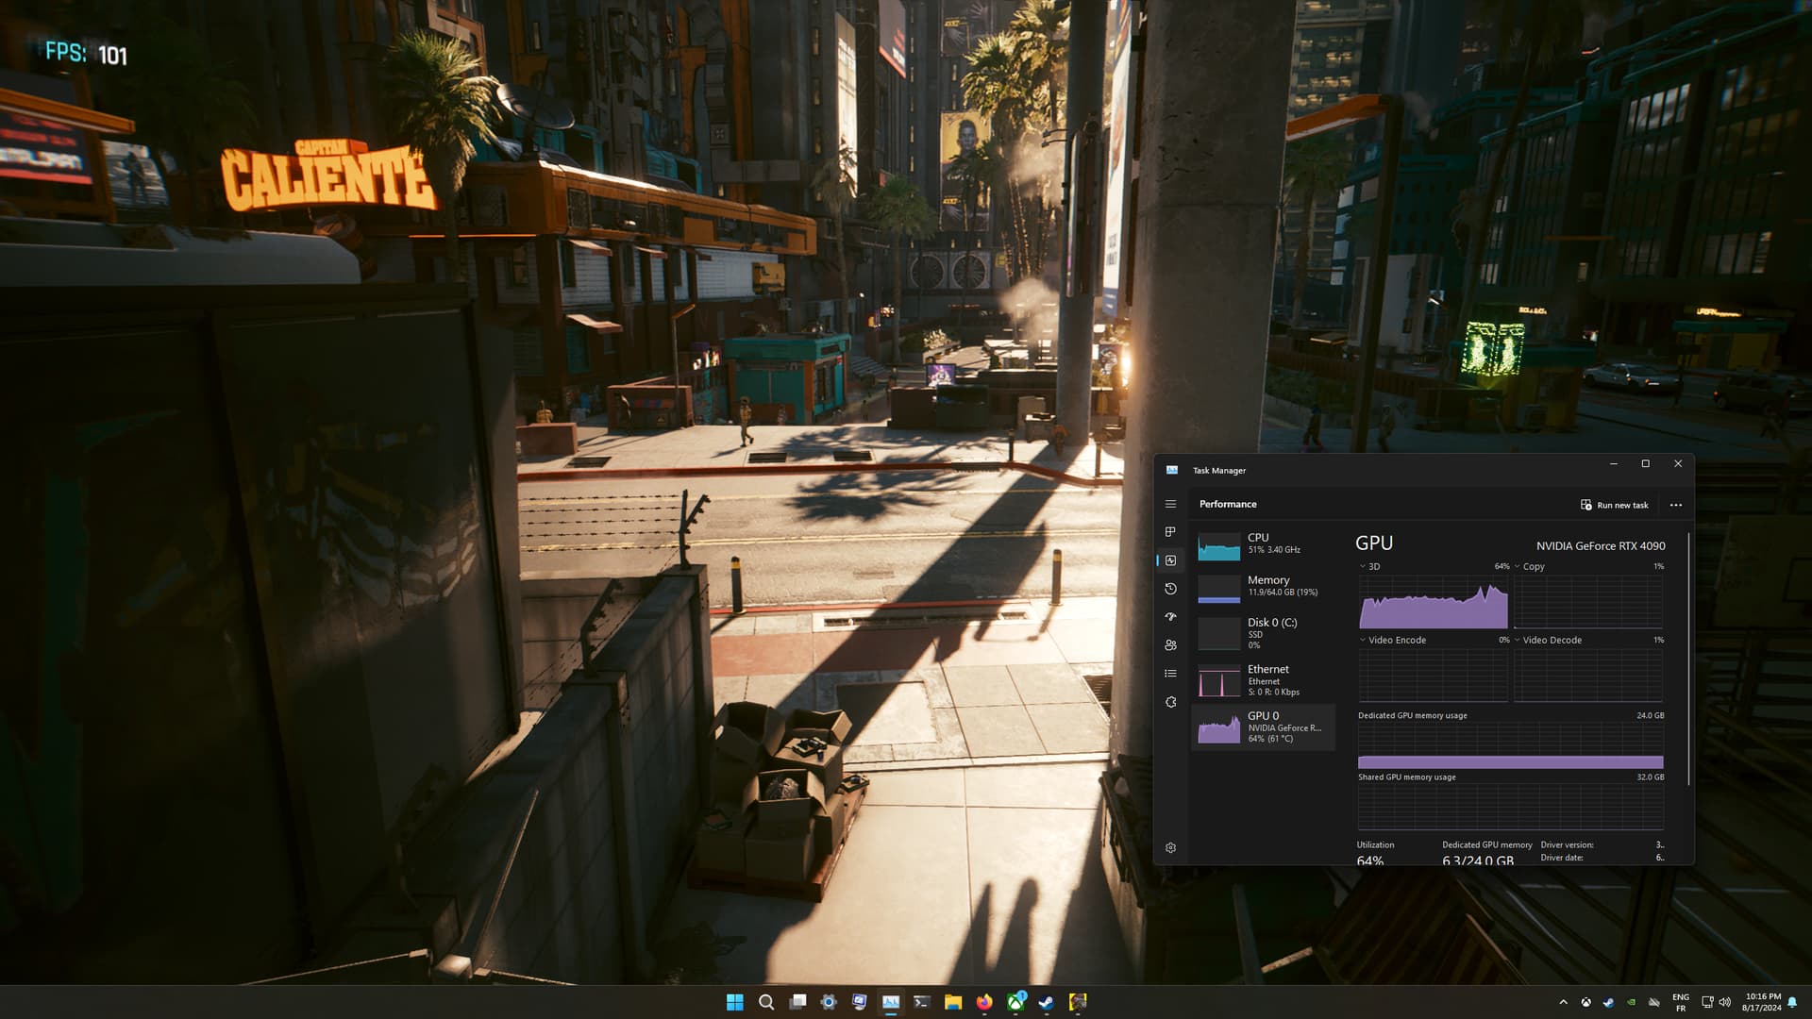Open the Video Encode engine dropdown
Screen dimensions: 1812x1019
[1363, 640]
